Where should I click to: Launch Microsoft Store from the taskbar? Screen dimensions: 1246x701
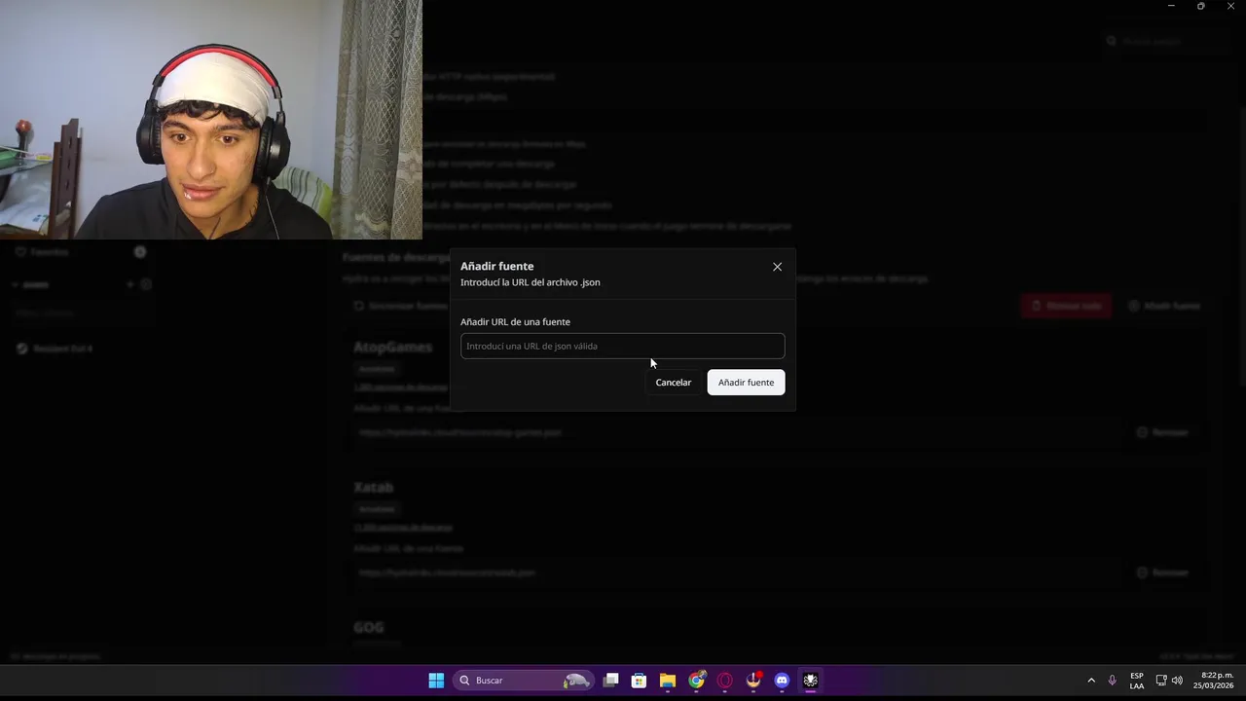click(x=639, y=681)
